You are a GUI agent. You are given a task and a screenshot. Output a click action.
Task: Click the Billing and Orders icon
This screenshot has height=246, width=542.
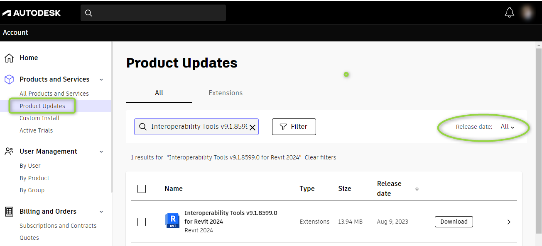[9, 212]
